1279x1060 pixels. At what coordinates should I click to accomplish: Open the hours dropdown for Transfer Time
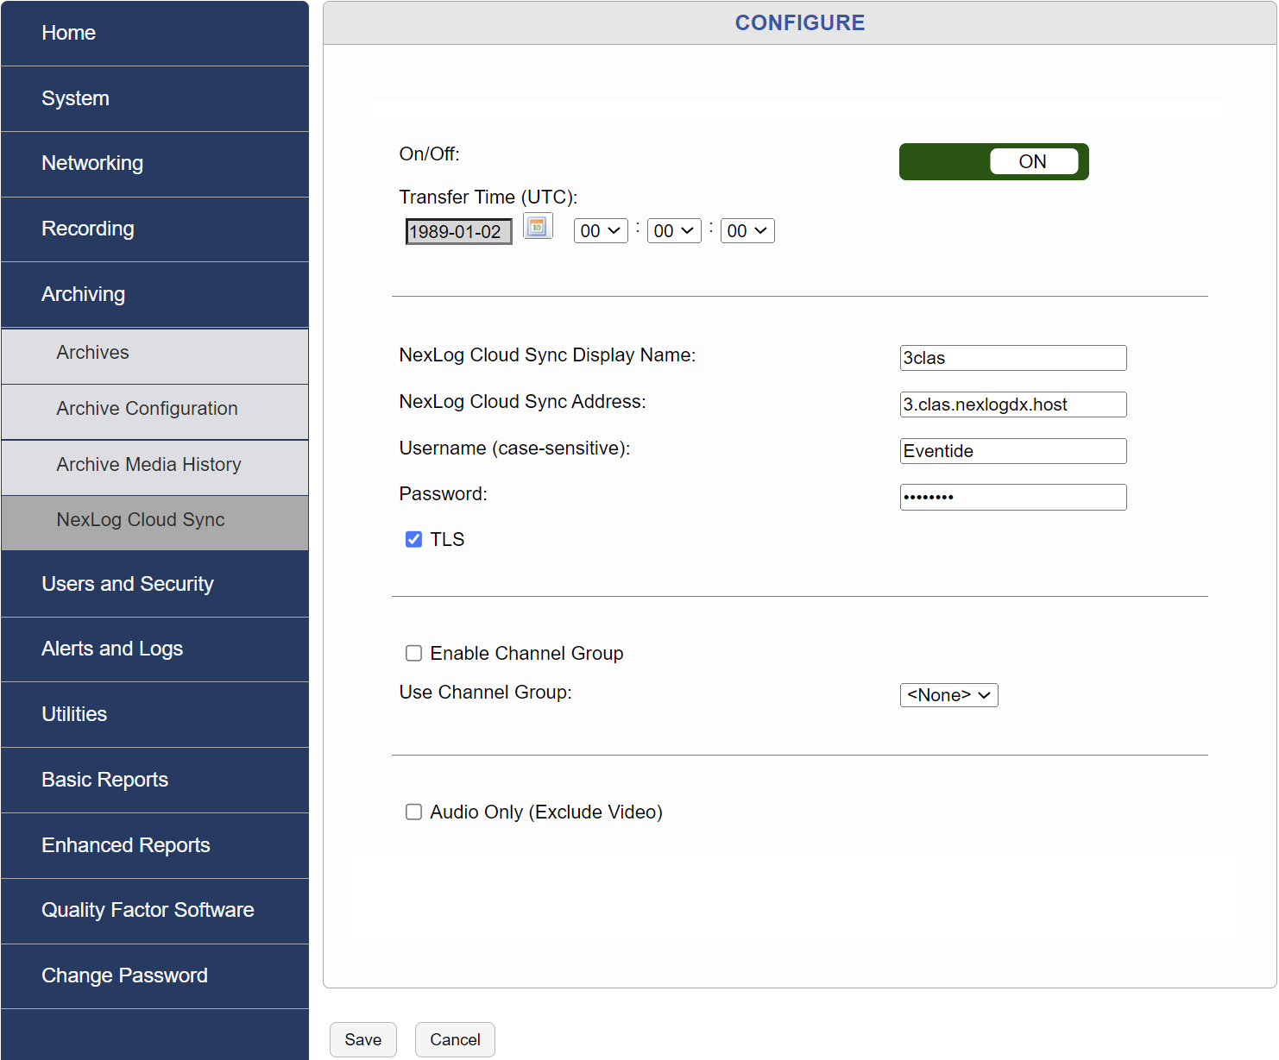pos(601,230)
